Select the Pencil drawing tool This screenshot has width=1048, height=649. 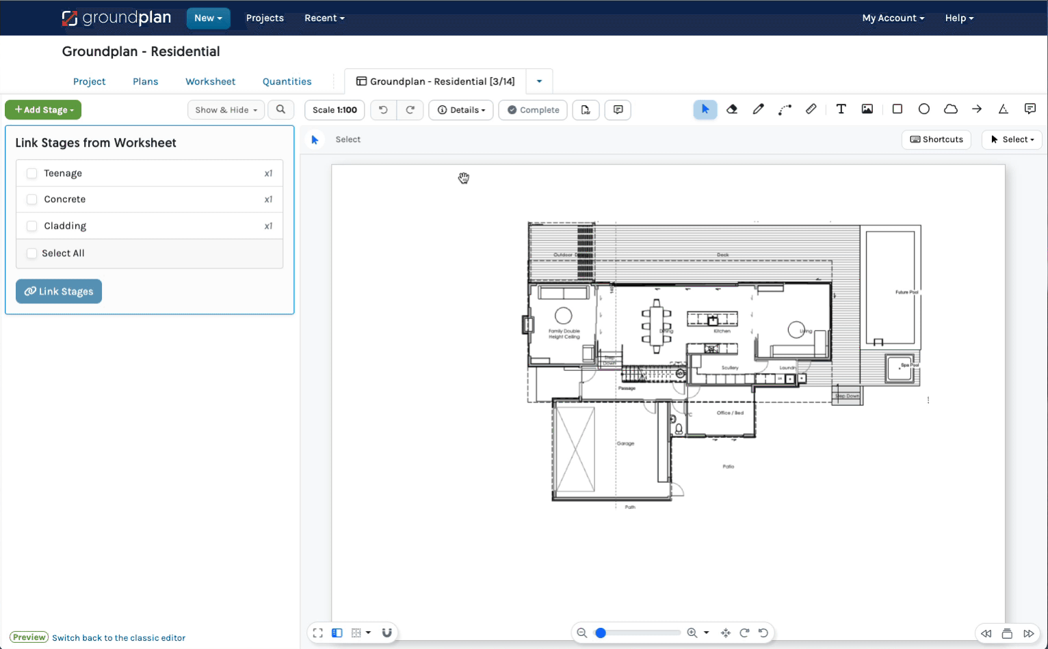[x=758, y=109]
